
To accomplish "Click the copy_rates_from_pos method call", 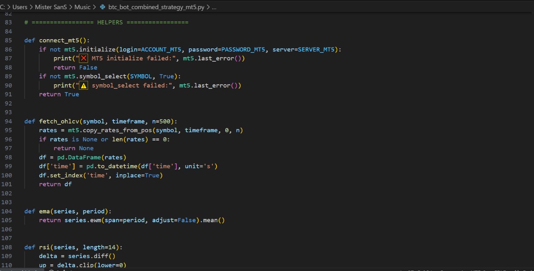I will [117, 130].
